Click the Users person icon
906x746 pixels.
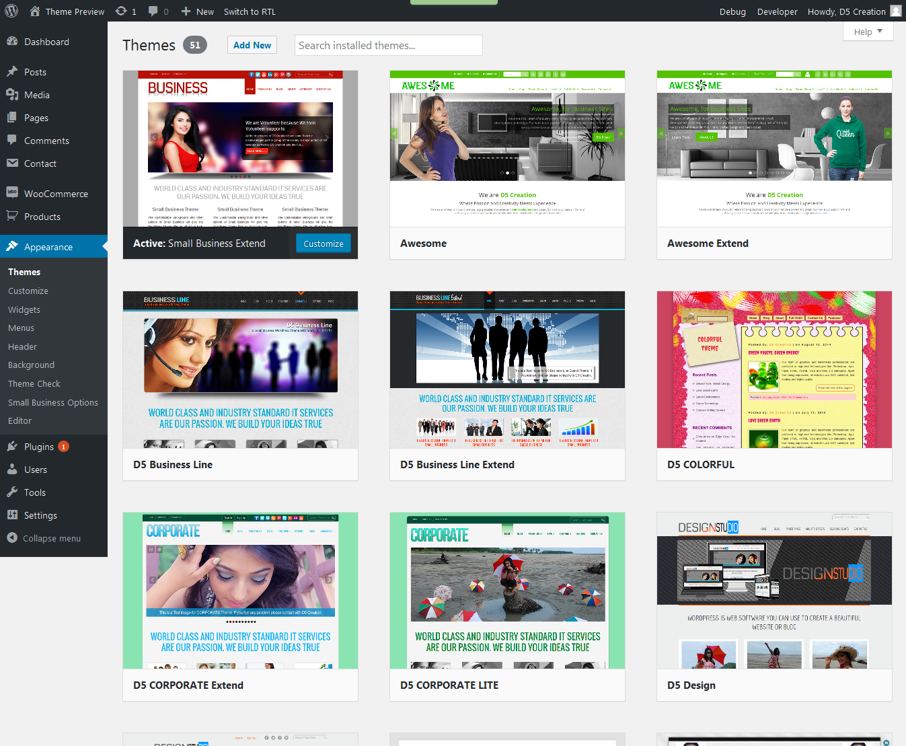coord(12,469)
